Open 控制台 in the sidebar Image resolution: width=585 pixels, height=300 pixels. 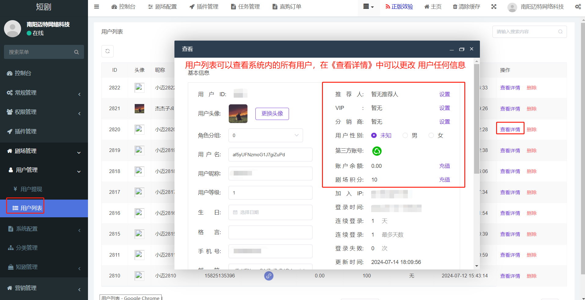click(44, 73)
